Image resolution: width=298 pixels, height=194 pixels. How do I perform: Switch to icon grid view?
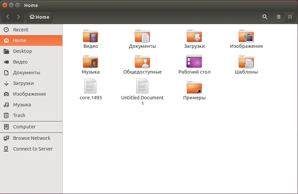[x=290, y=17]
